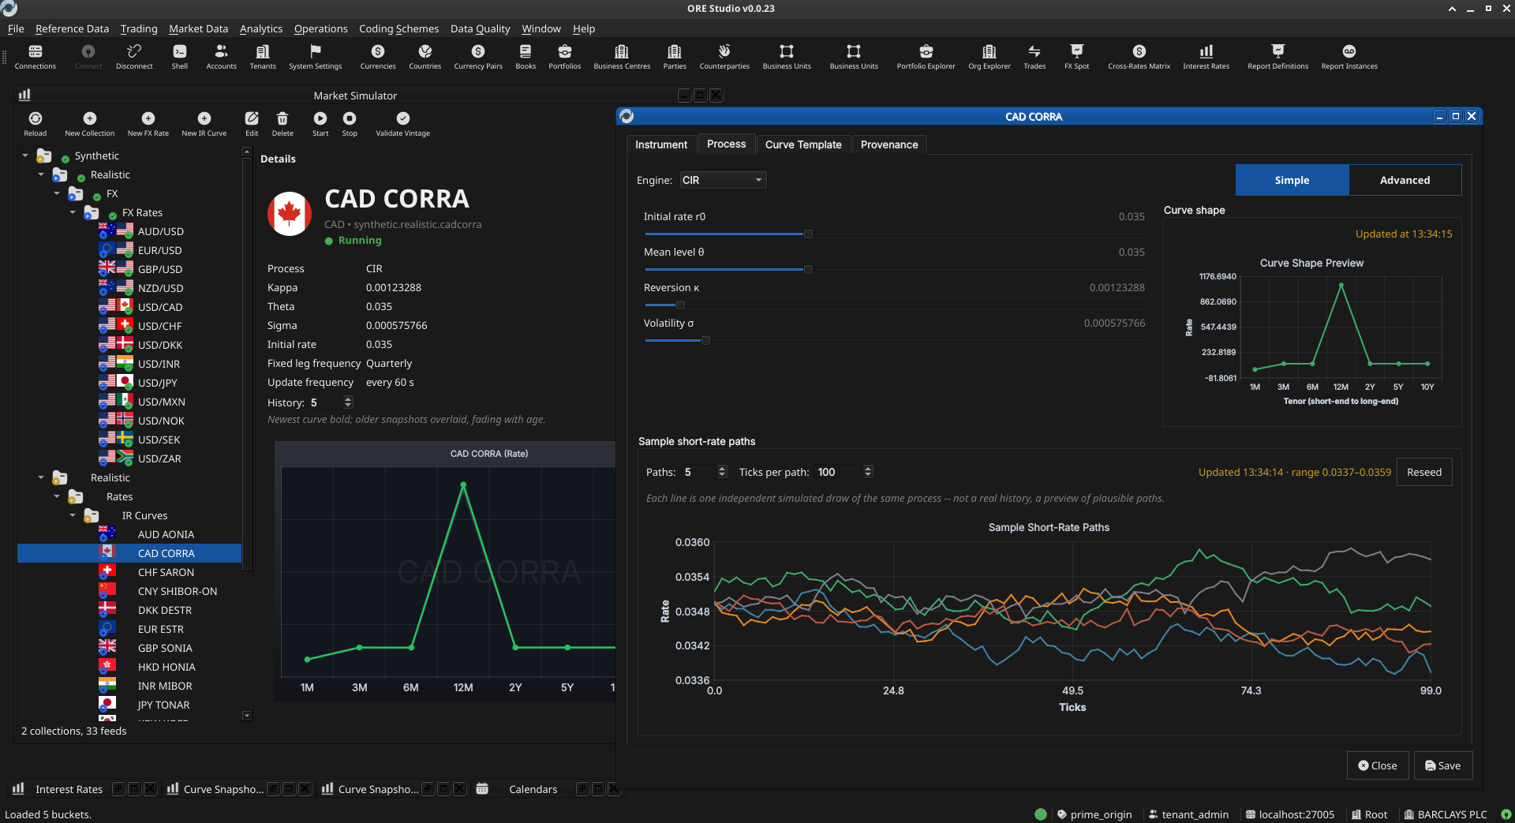Click the Ticks per path field
1515x823 pixels.
838,472
